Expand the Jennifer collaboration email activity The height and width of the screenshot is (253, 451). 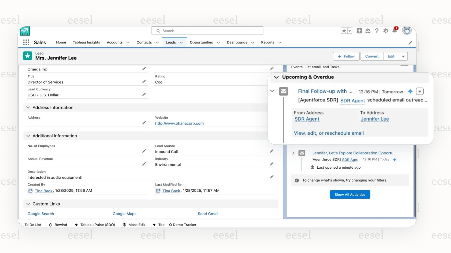(x=293, y=153)
